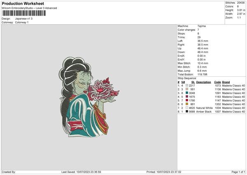Click the 'Page 1 of 1' footer text

tap(238, 172)
